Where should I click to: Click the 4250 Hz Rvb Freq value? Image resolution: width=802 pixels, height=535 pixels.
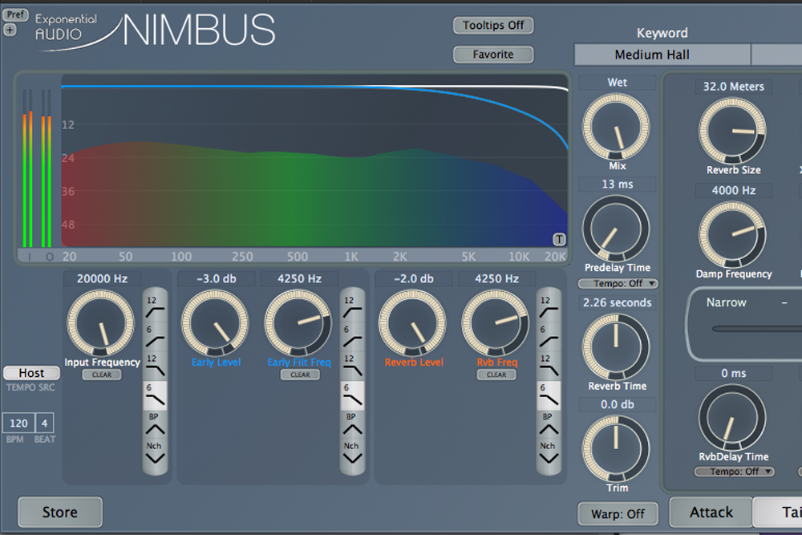coord(496,279)
